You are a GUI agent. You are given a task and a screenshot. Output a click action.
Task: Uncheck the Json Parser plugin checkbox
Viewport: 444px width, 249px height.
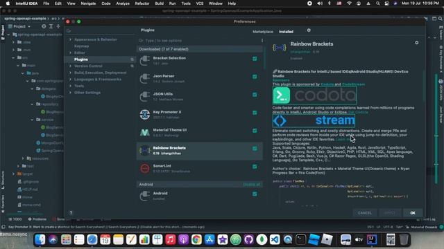point(255,77)
